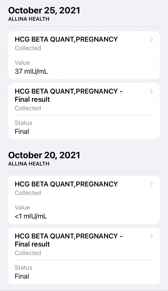Image resolution: width=168 pixels, height=291 pixels.
Task: Tap the chevron on the first lab card
Action: (151, 40)
